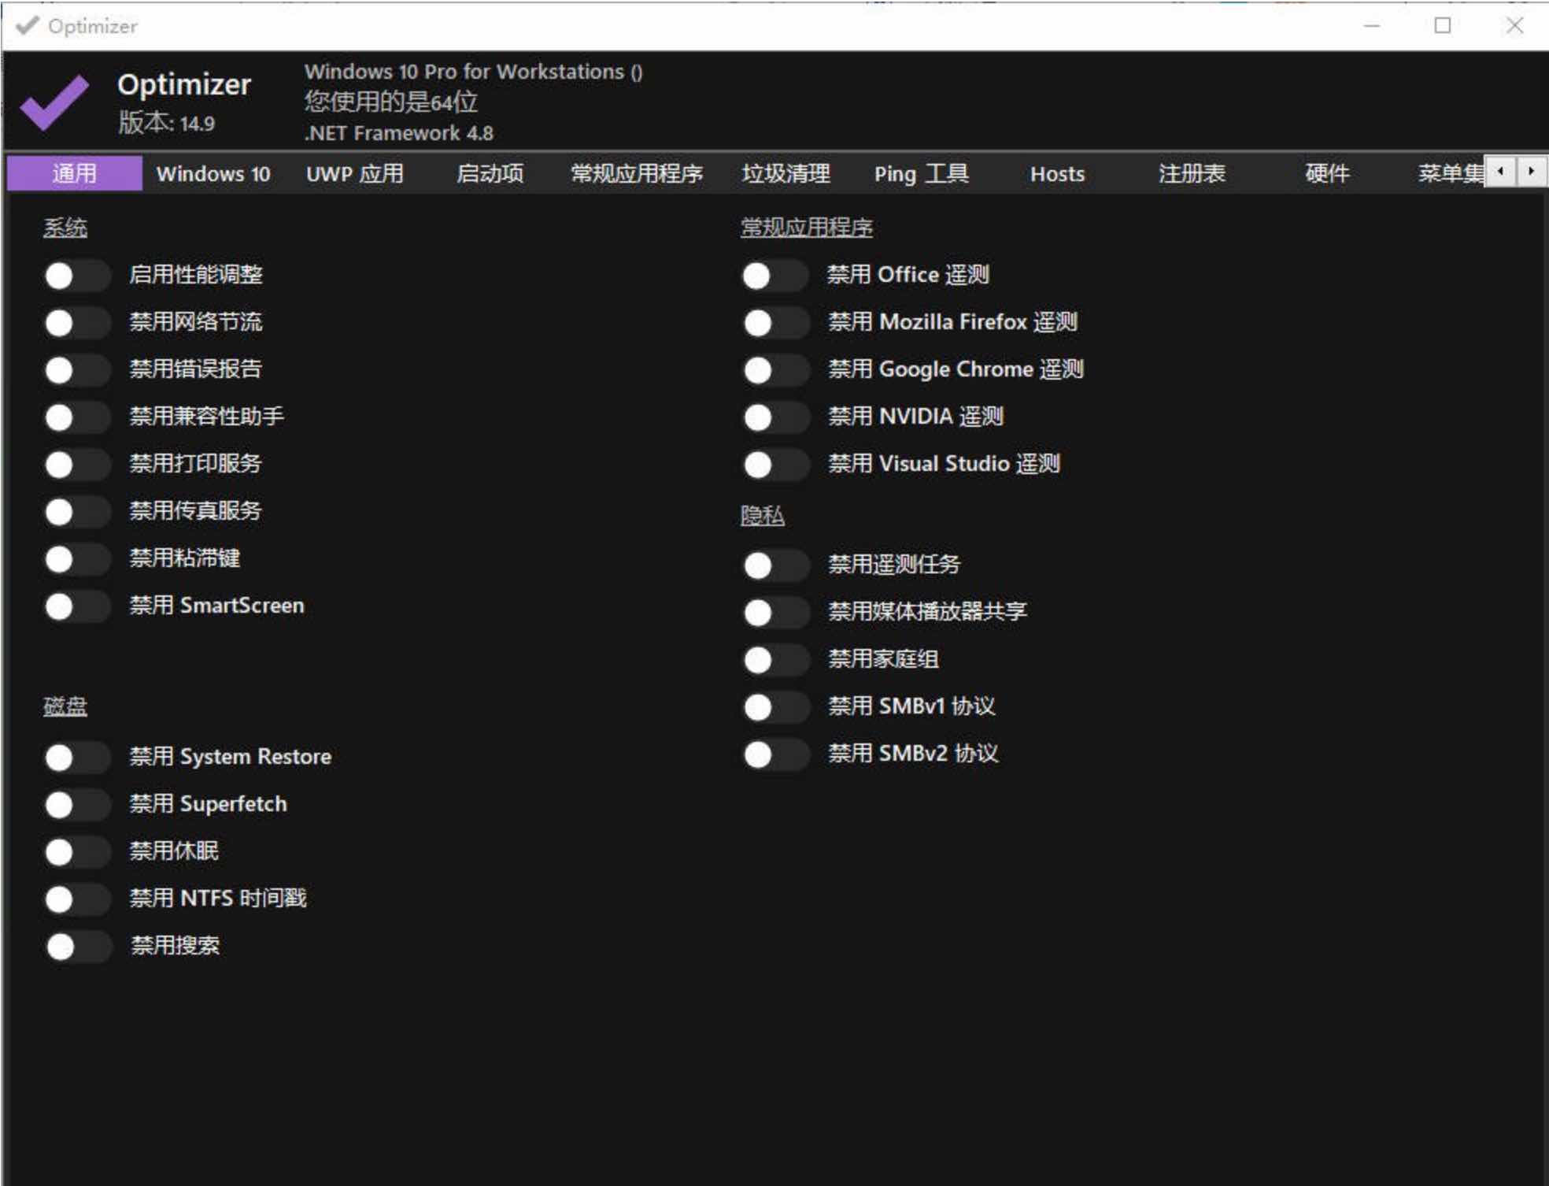Screen dimensions: 1549x1186
Task: Click the 版本: 14.9 label
Action: 166,123
